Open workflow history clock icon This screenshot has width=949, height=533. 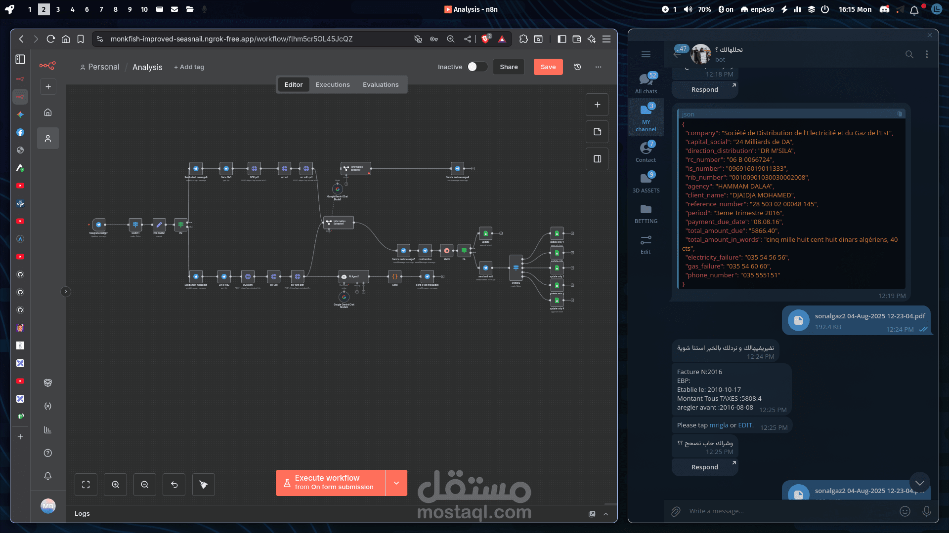click(577, 67)
